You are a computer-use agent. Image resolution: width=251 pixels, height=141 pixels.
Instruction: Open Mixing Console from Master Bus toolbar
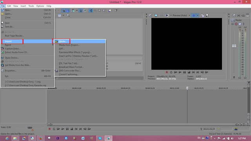pos(247,16)
